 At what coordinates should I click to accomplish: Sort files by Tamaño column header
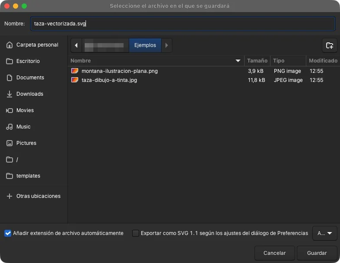tap(257, 61)
